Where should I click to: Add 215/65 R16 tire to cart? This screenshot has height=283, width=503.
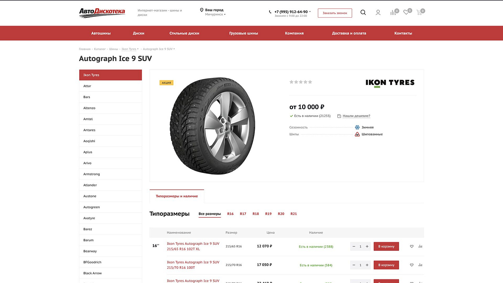(386, 246)
